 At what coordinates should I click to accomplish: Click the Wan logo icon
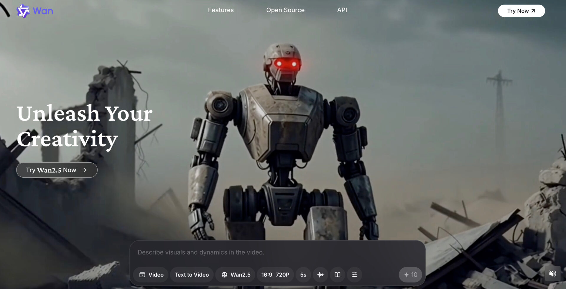tap(23, 11)
